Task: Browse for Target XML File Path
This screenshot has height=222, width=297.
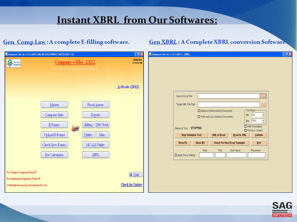Action: pos(263,105)
